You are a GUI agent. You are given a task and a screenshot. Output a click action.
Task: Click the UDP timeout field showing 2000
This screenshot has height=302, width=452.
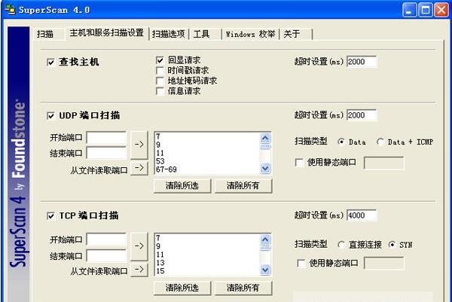362,115
